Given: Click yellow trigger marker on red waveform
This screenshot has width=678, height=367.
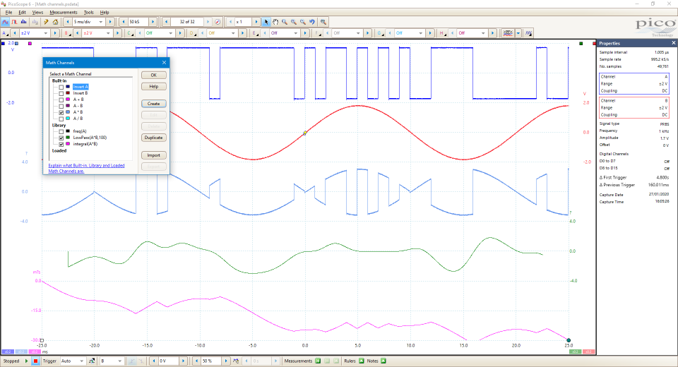Looking at the screenshot, I should (x=305, y=133).
